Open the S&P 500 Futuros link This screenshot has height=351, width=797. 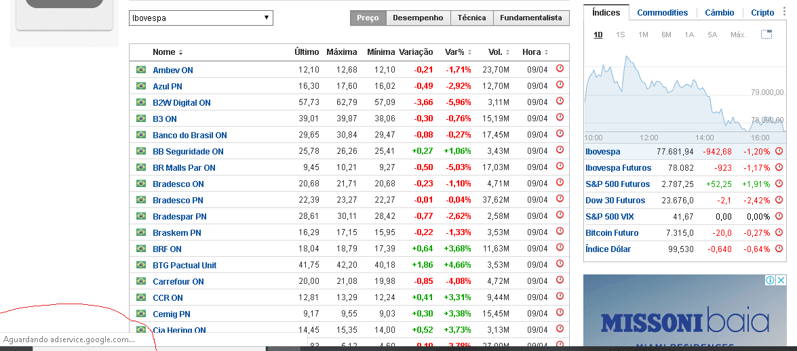coord(617,184)
